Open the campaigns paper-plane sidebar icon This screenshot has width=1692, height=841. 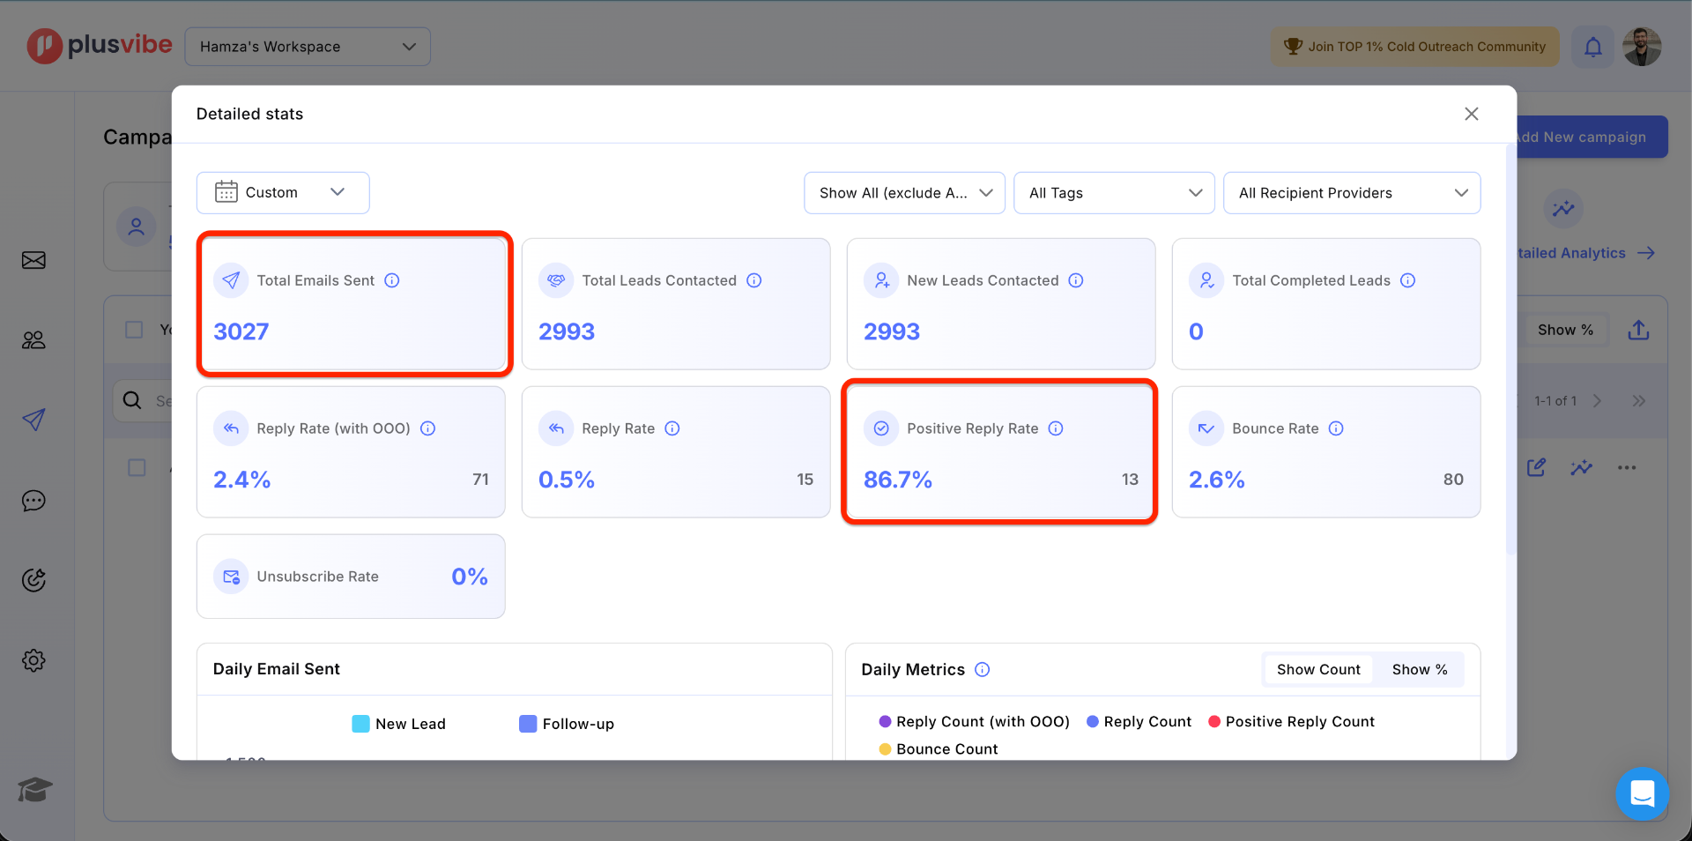tap(33, 420)
